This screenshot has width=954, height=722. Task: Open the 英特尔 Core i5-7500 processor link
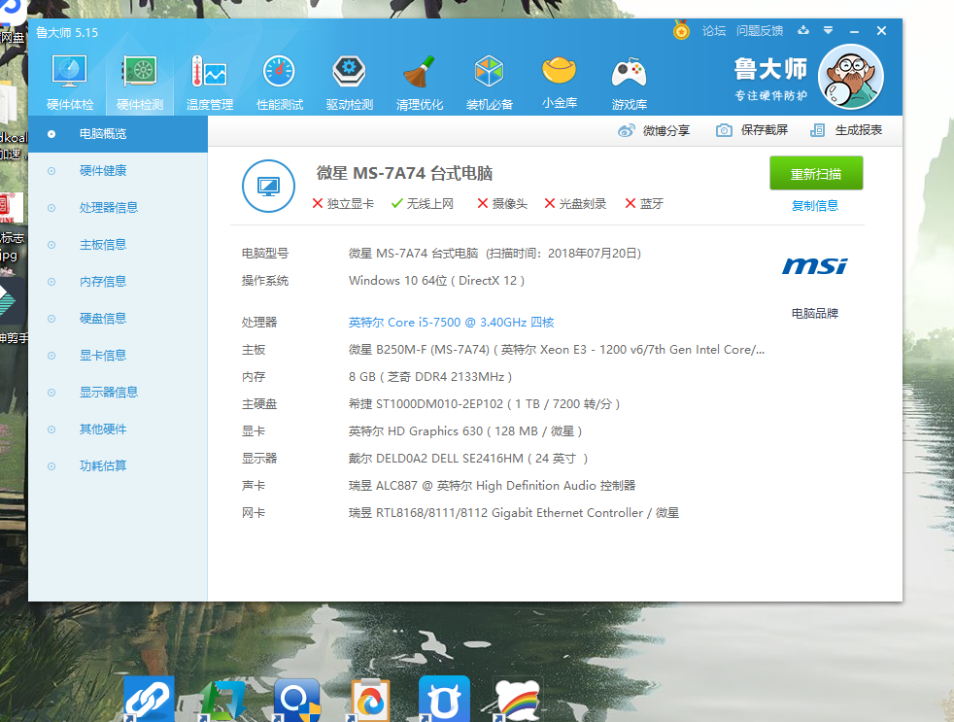tap(452, 322)
